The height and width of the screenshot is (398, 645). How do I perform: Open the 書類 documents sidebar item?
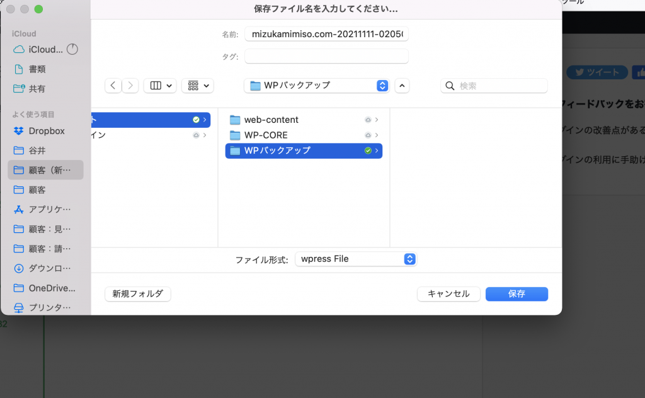pyautogui.click(x=37, y=69)
